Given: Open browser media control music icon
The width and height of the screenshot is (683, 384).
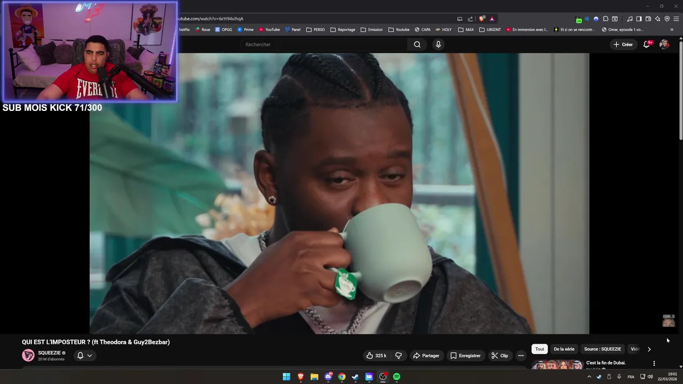Looking at the screenshot, I should coord(630,19).
